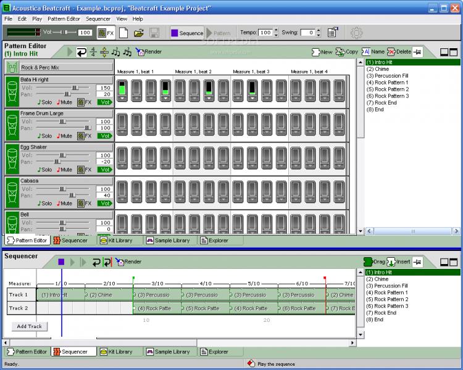Image resolution: width=463 pixels, height=370 pixels.
Task: Rename pattern with Name button
Action: 373,52
